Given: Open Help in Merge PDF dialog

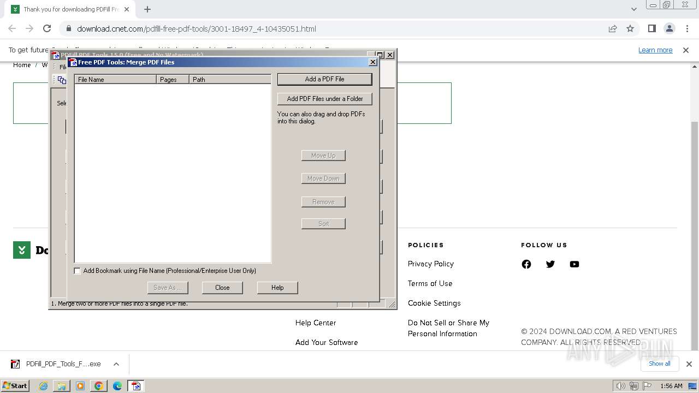Looking at the screenshot, I should [277, 288].
